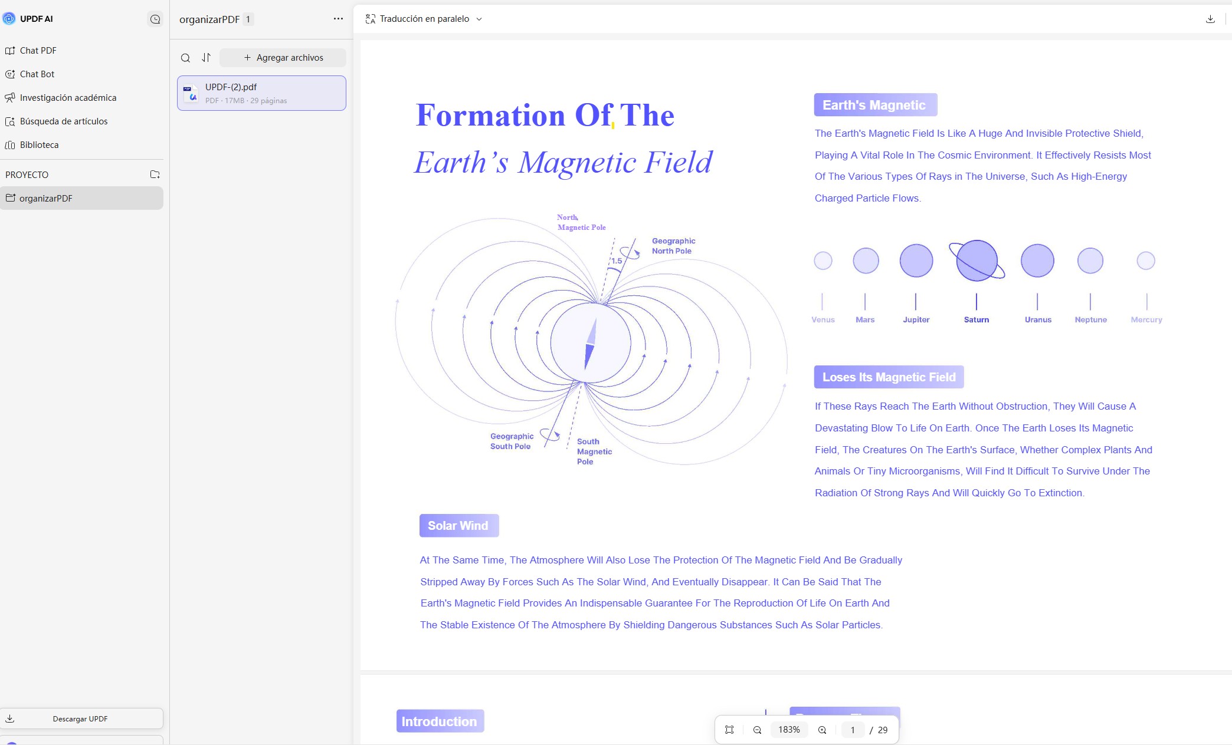The image size is (1232, 745).
Task: Expand the Traducción en paralelo dropdown
Action: pos(424,19)
